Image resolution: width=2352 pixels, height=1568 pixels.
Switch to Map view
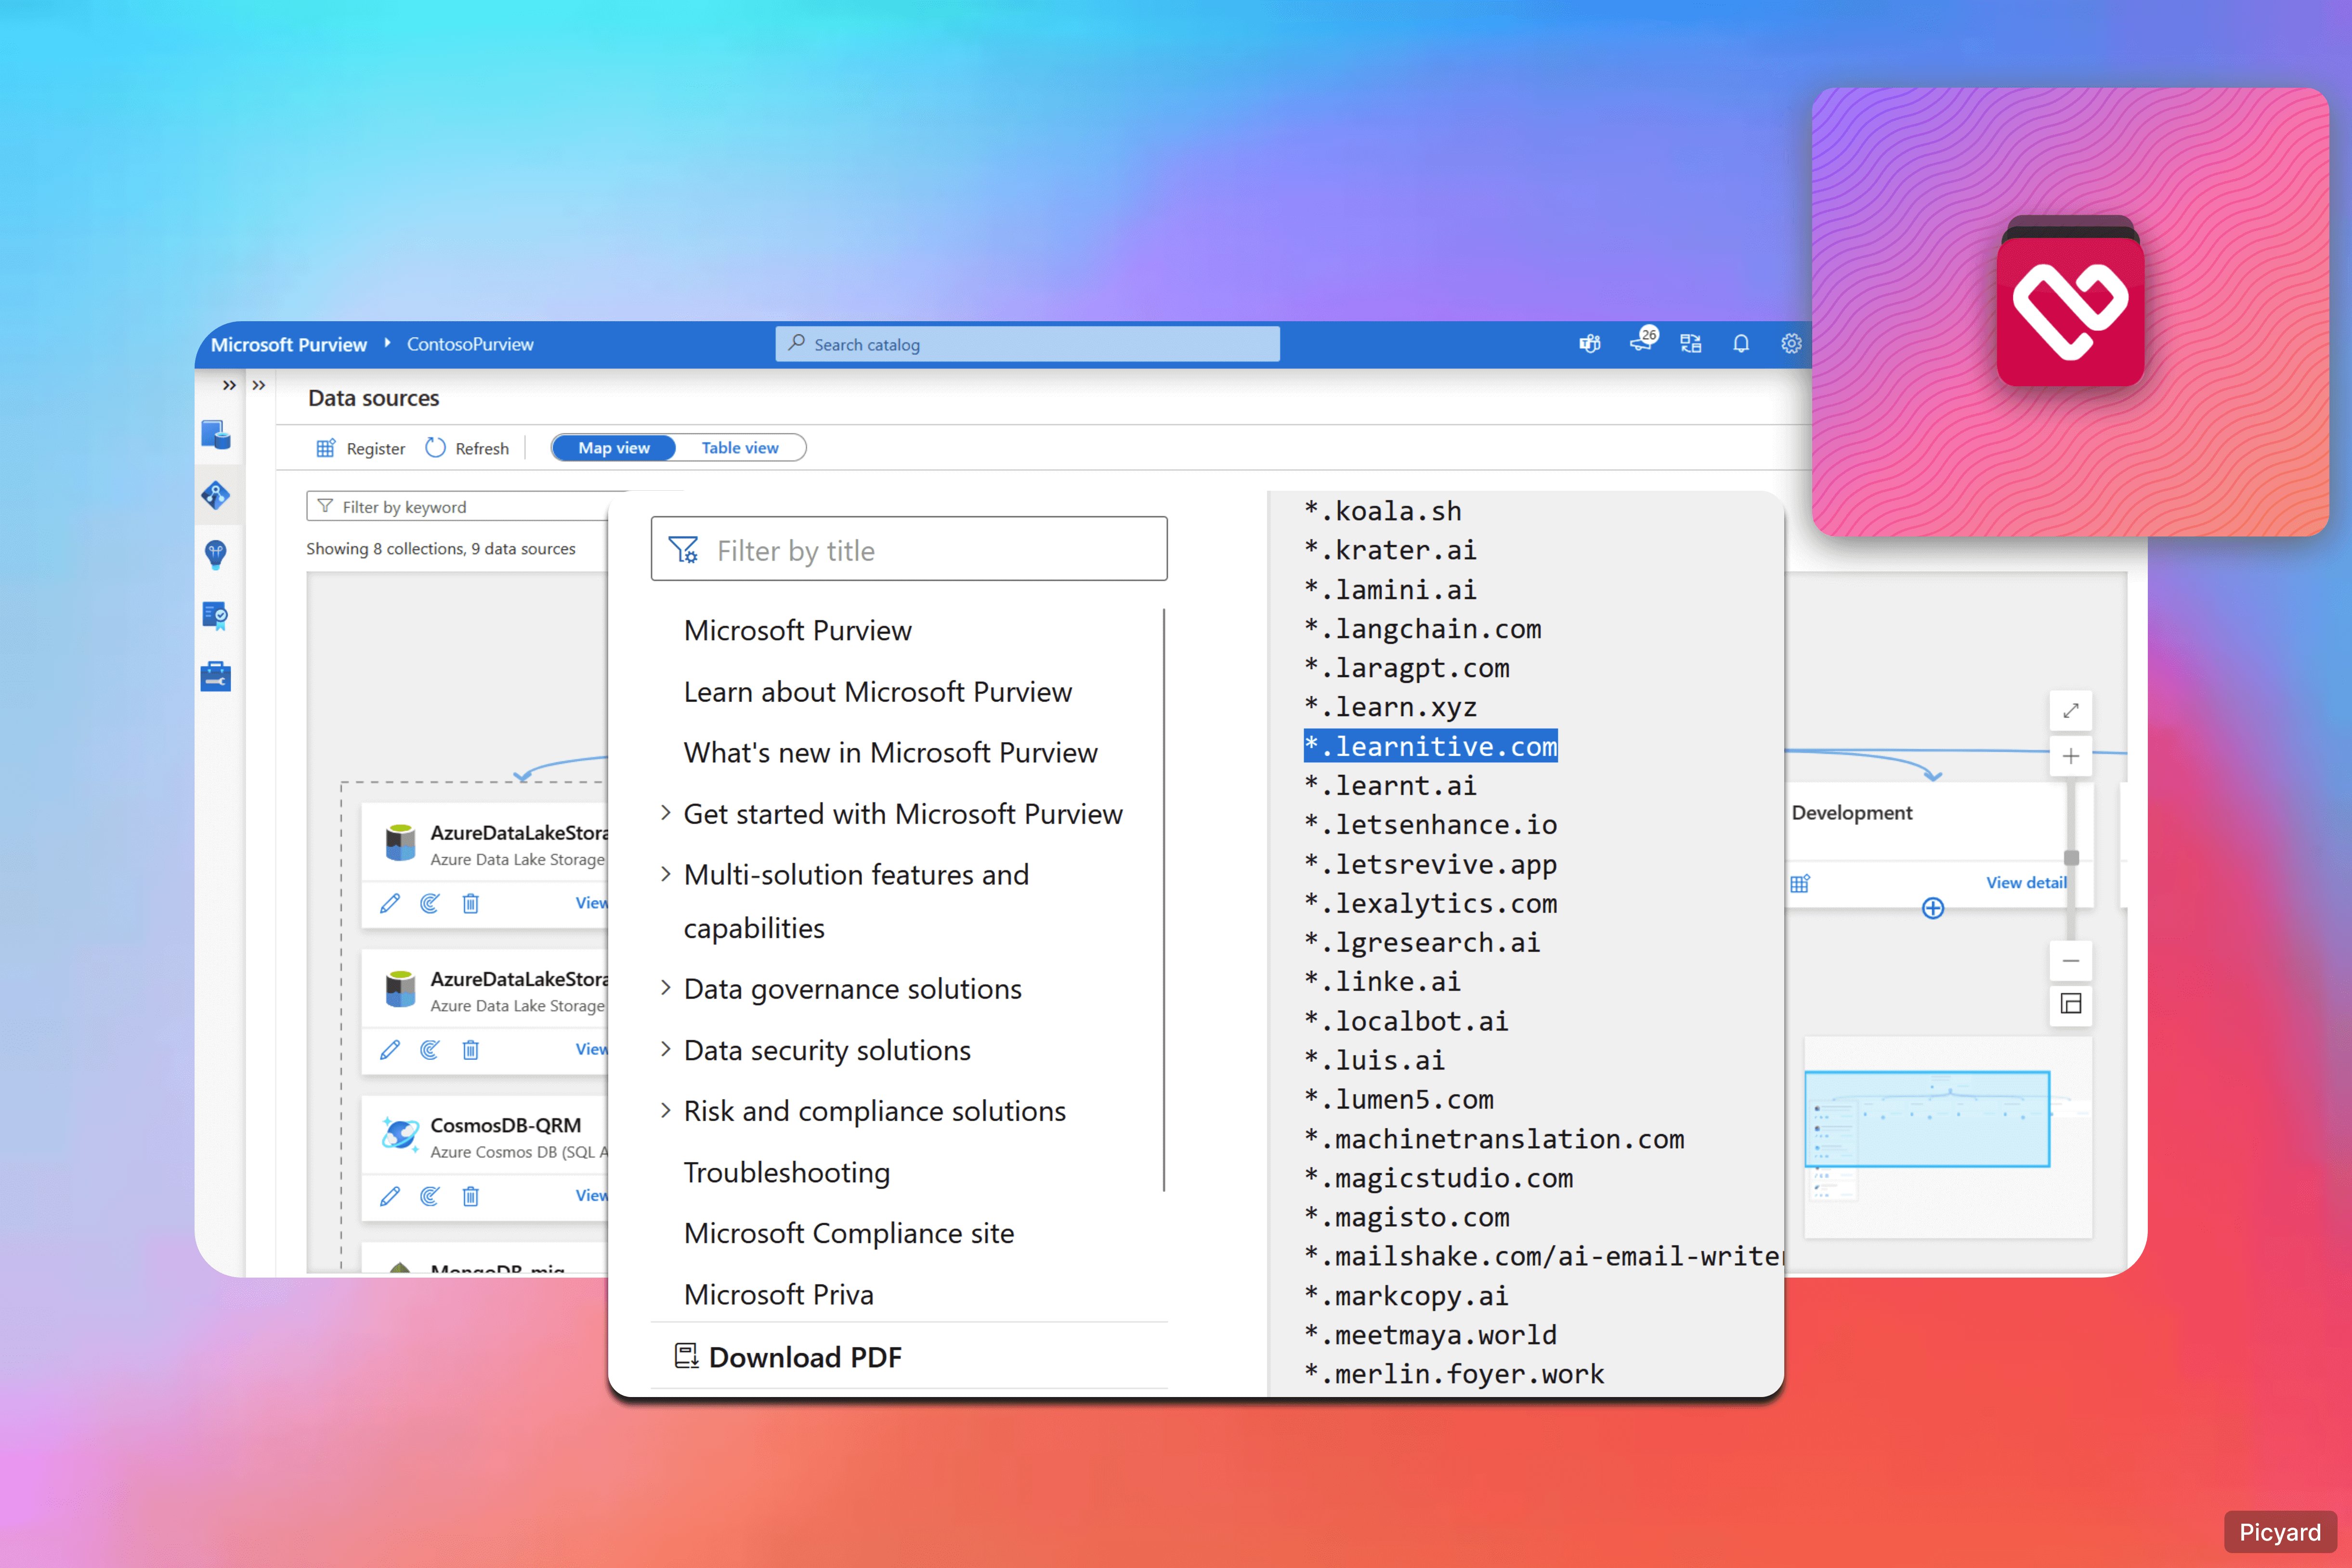click(614, 448)
